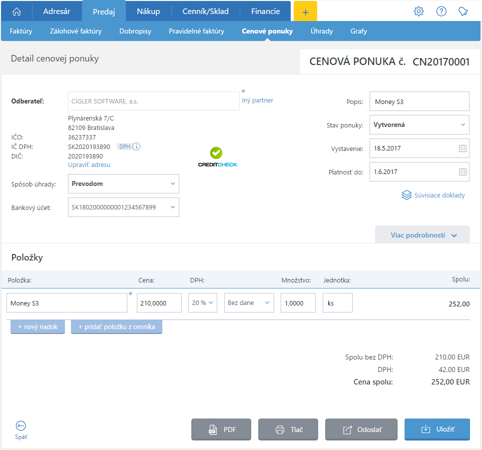Add a row with nový riadok button

point(38,327)
